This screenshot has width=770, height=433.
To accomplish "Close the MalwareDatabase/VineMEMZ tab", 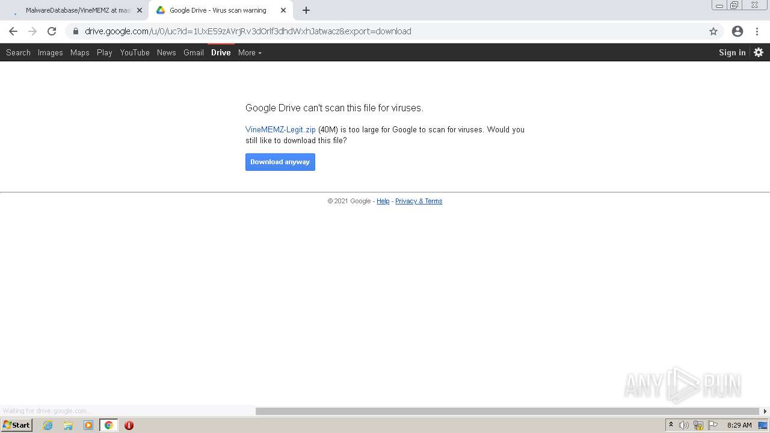I will (x=140, y=10).
